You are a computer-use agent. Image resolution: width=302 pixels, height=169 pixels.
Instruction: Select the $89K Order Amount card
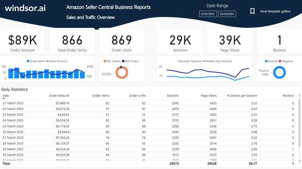(22, 41)
